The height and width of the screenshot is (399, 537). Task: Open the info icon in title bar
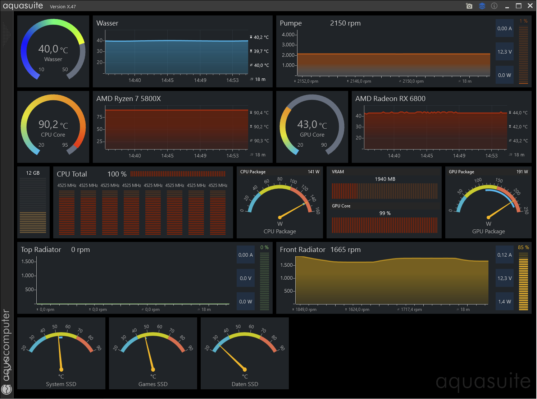(494, 6)
